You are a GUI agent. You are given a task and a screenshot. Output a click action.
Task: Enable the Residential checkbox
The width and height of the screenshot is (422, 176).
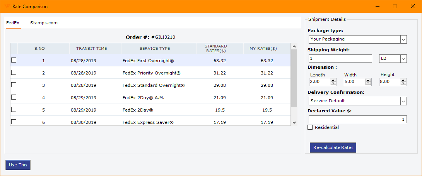point(310,127)
